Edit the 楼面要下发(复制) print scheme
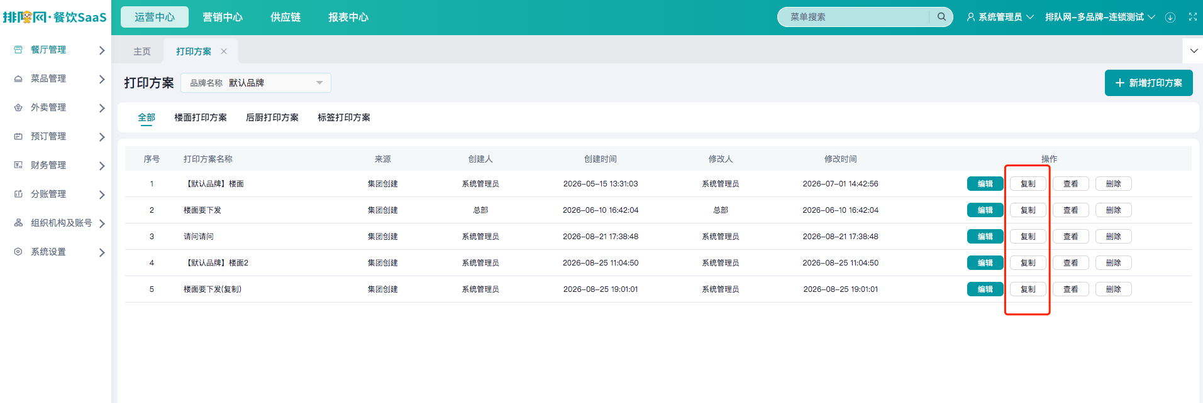 pos(985,289)
